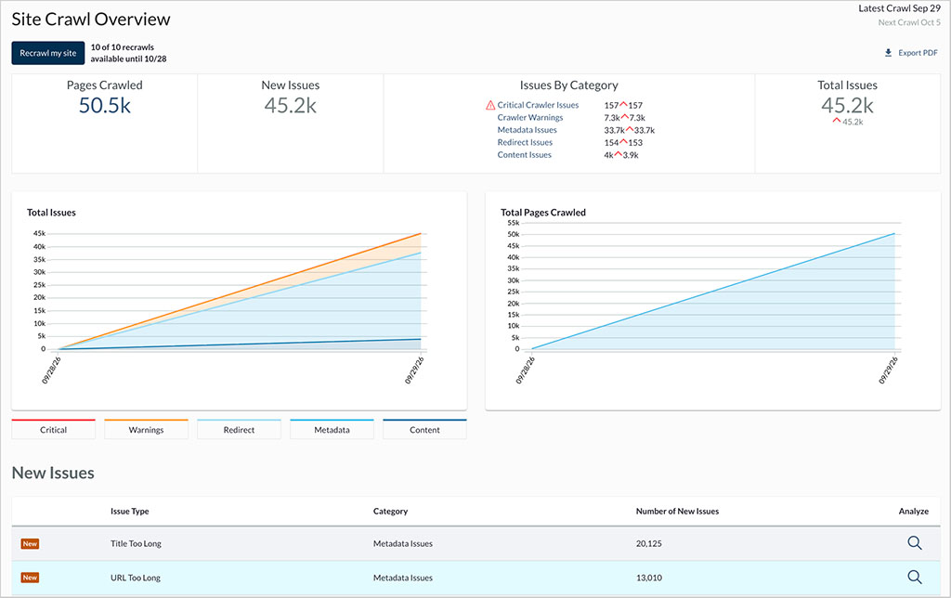Click the New badge on Title Too Long row
This screenshot has height=598, width=951.
click(x=30, y=543)
